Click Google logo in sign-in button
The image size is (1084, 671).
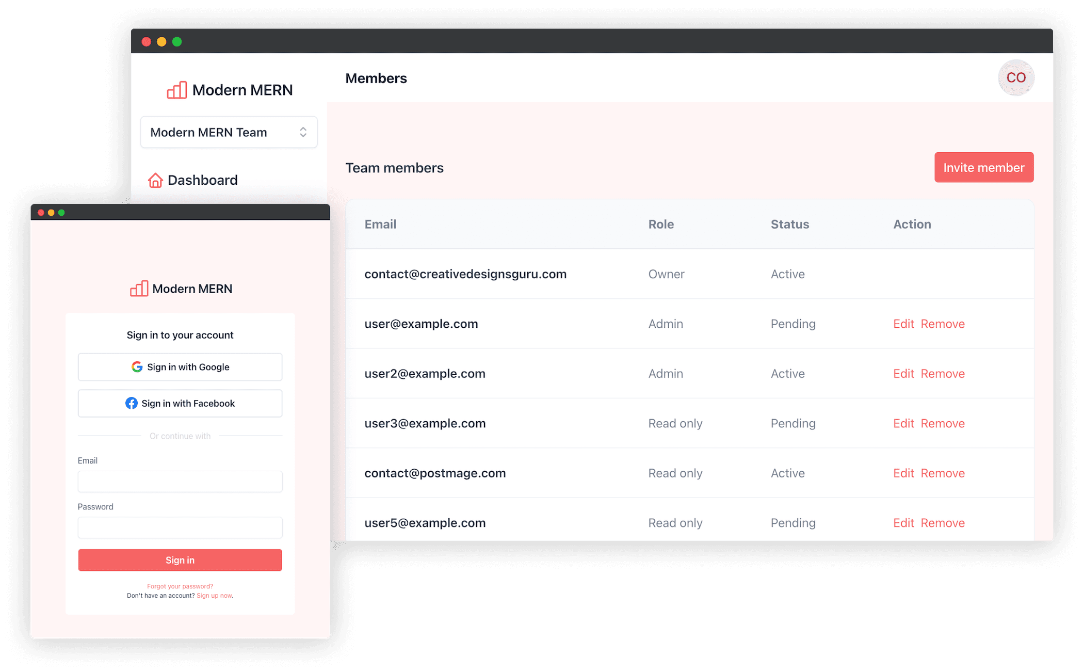point(137,367)
